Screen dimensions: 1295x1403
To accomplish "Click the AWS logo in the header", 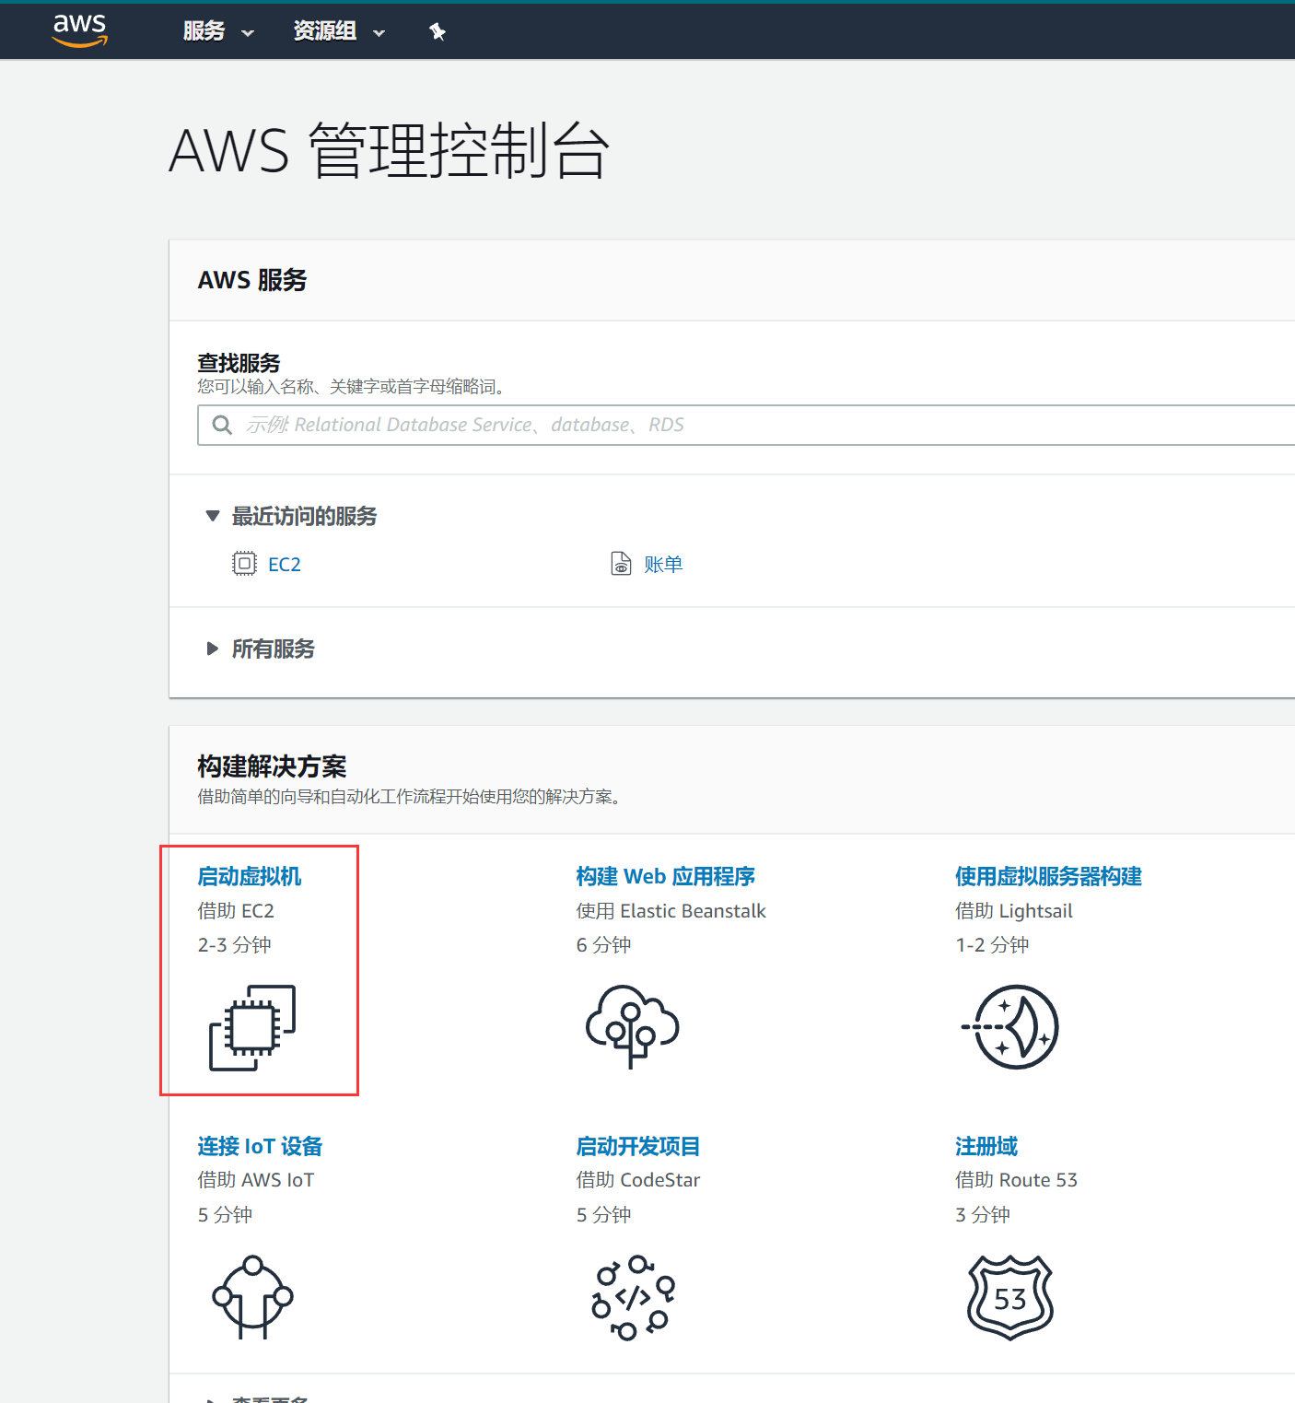I will click(80, 30).
